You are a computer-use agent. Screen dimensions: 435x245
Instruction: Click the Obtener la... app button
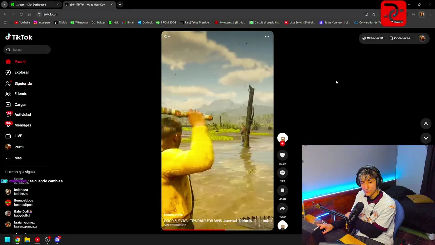click(x=401, y=38)
